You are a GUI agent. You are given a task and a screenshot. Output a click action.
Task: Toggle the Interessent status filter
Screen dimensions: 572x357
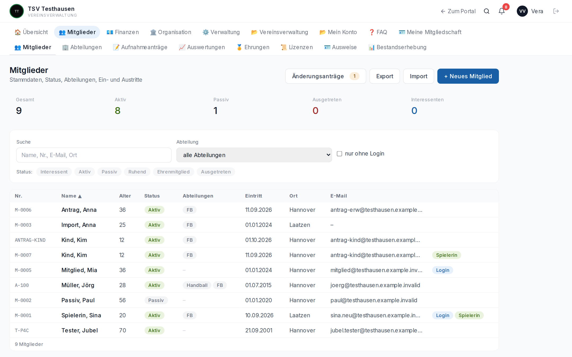click(x=54, y=172)
